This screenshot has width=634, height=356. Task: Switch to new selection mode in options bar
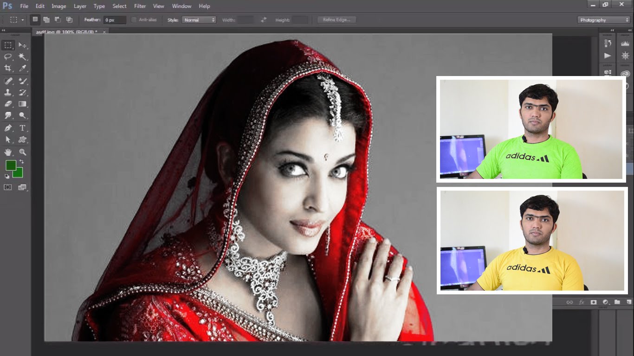35,19
